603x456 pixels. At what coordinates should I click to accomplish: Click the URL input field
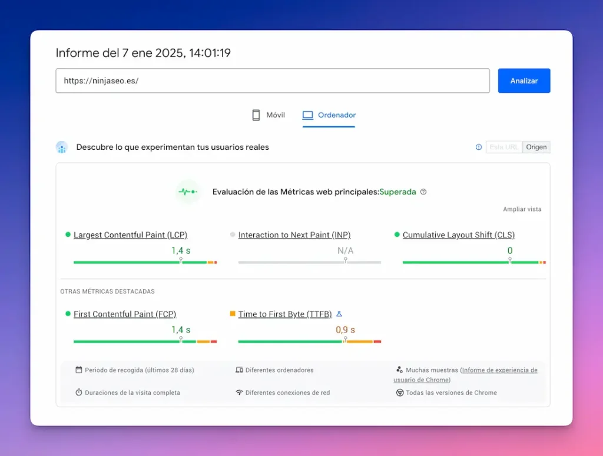click(x=271, y=81)
